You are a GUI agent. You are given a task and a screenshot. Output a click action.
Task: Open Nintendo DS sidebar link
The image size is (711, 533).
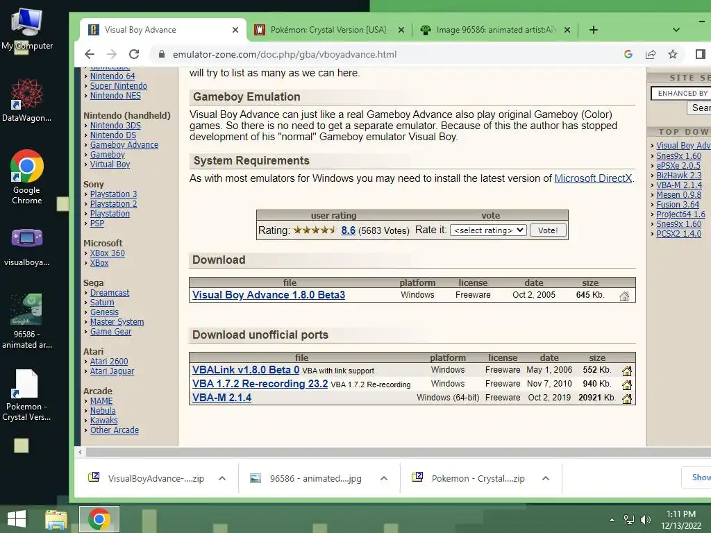click(x=113, y=135)
